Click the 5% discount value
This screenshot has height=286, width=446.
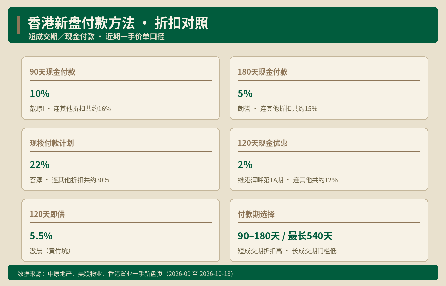[x=245, y=94]
